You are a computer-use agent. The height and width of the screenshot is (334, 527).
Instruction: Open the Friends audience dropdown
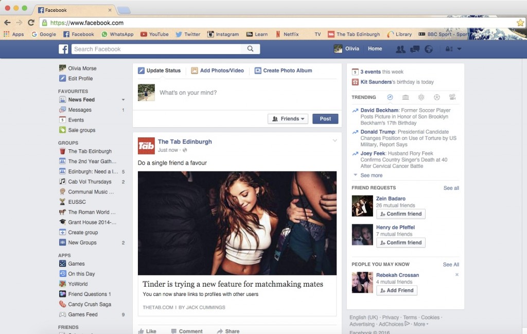pos(288,118)
